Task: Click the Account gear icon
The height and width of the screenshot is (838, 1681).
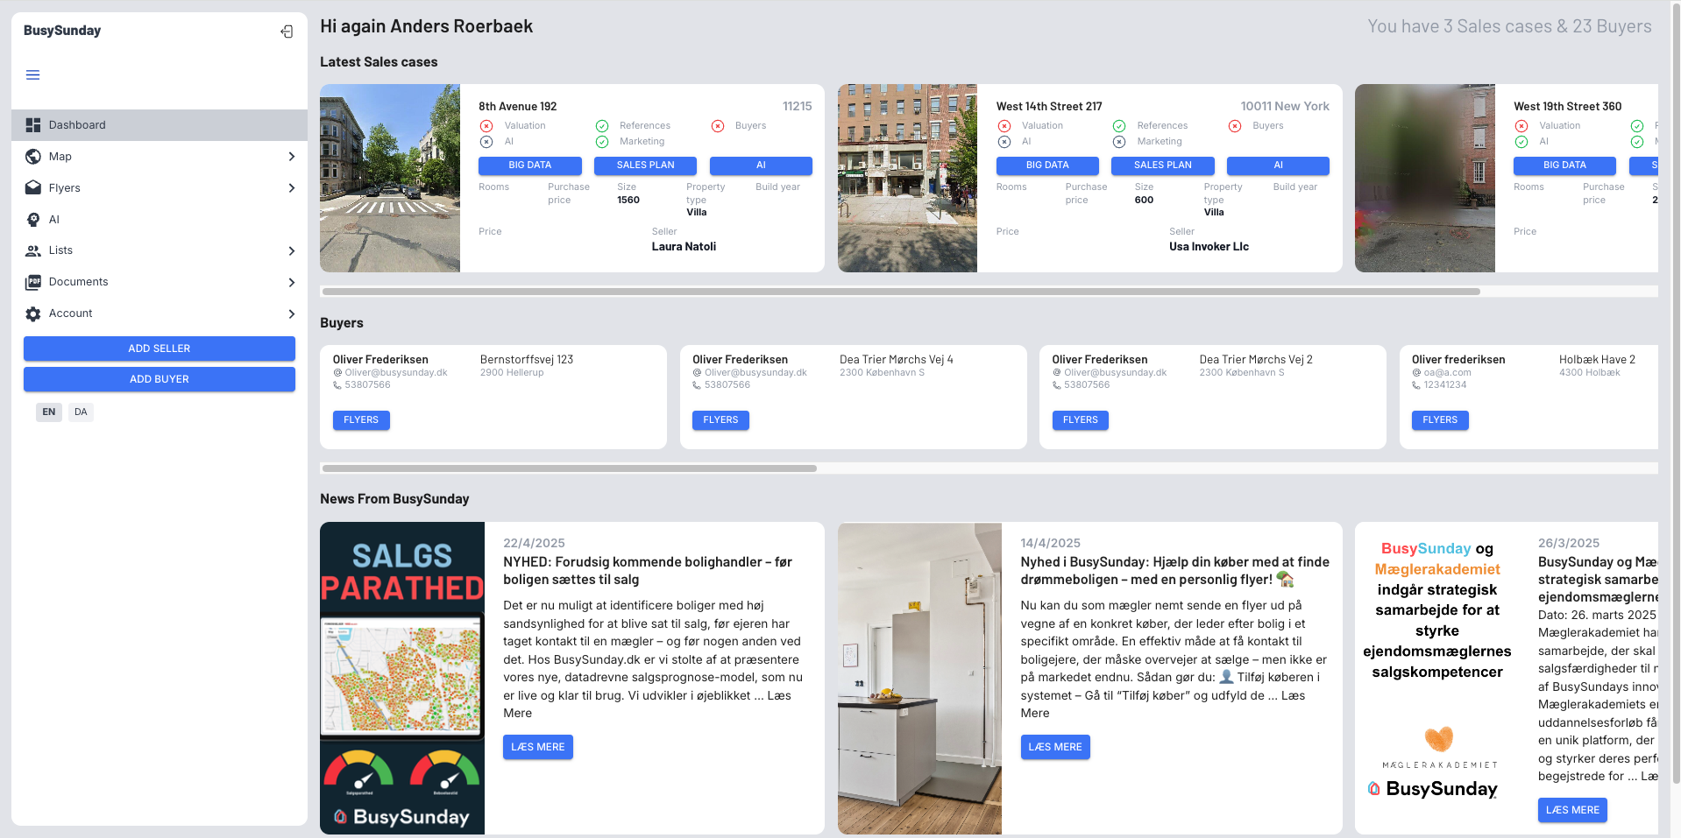Action: click(33, 313)
